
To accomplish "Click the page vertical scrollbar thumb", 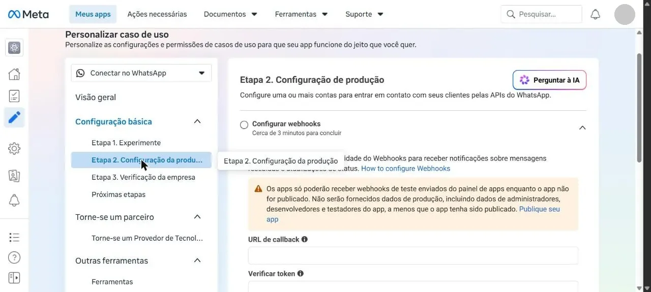I will point(639,107).
